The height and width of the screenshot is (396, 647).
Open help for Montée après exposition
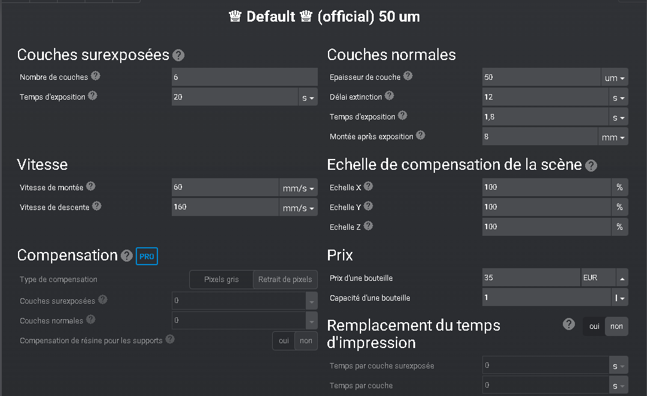click(421, 135)
